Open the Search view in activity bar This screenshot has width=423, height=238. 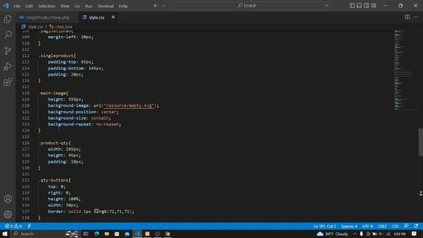(x=8, y=34)
